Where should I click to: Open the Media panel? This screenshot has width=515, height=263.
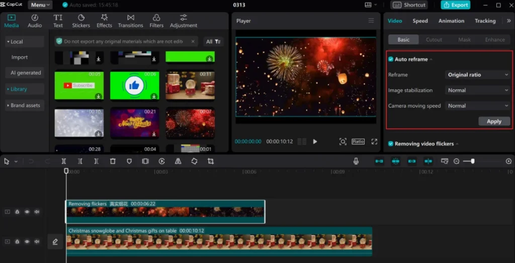12,21
